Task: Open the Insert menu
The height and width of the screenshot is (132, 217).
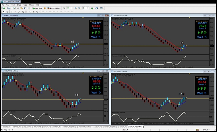Action: [x=13, y=5]
